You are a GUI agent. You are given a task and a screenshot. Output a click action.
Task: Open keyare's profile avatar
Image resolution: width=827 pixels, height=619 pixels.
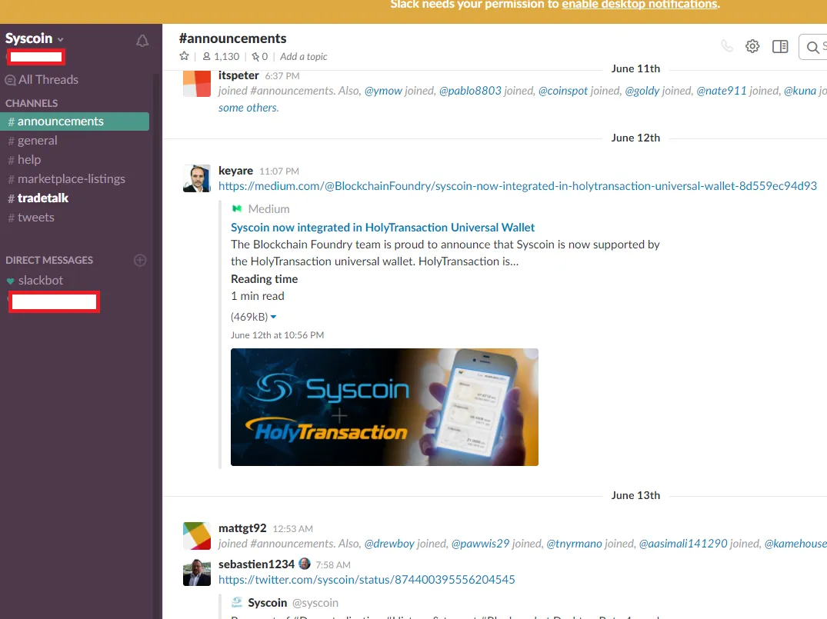197,178
